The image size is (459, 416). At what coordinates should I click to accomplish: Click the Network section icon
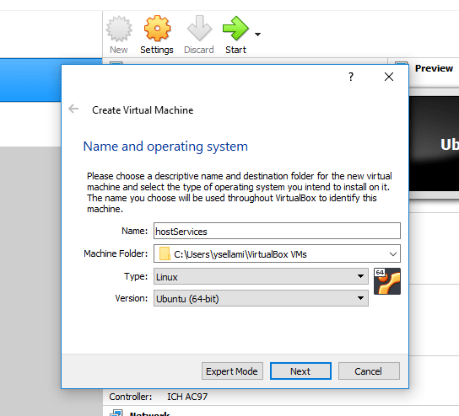click(x=116, y=413)
